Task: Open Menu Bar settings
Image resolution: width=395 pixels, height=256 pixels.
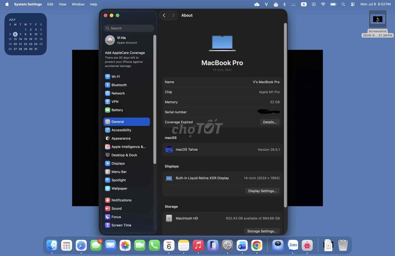Action: coord(127,172)
